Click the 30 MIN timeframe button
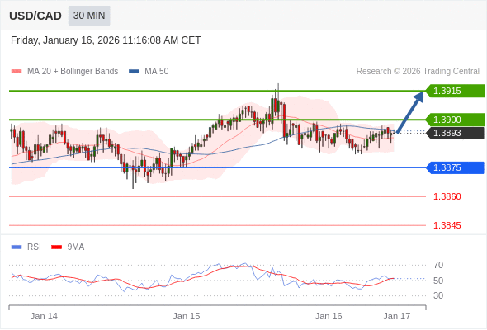 [x=89, y=16]
